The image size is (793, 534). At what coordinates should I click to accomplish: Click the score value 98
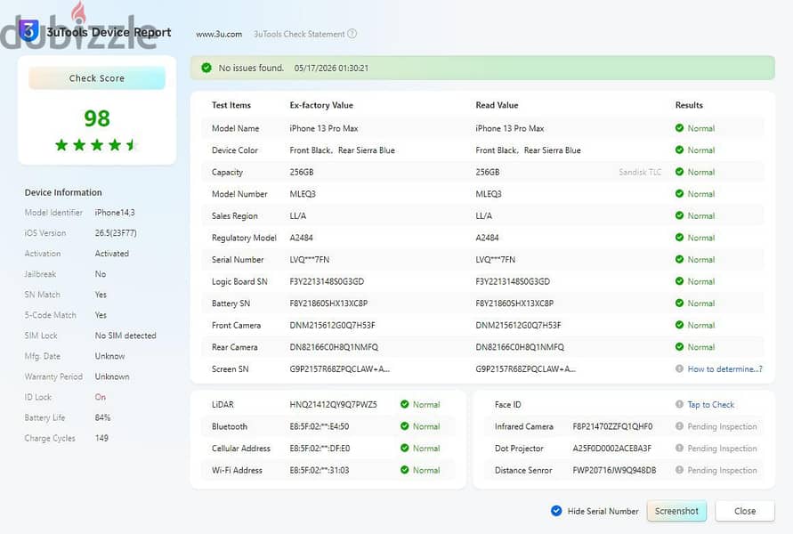[x=97, y=118]
